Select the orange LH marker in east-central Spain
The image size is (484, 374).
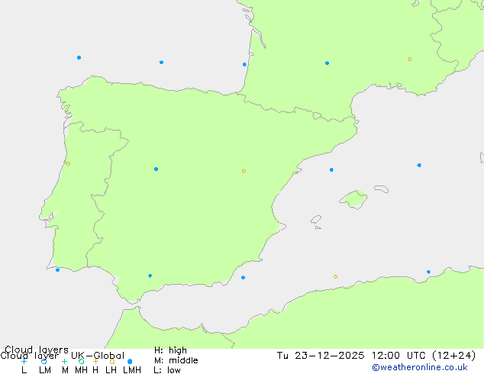click(244, 171)
